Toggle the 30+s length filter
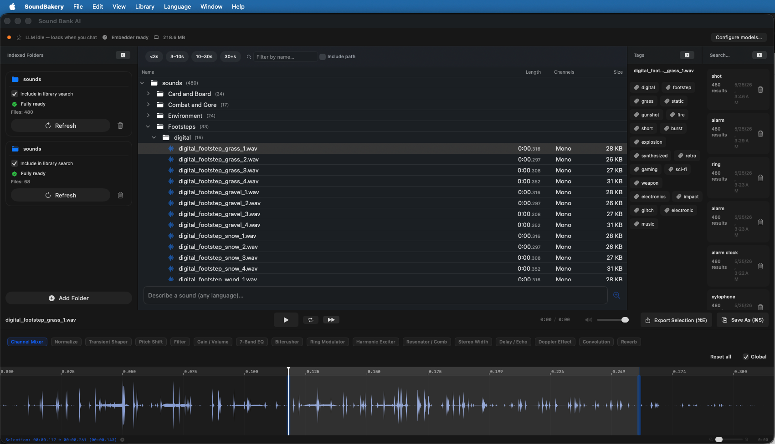 click(230, 56)
